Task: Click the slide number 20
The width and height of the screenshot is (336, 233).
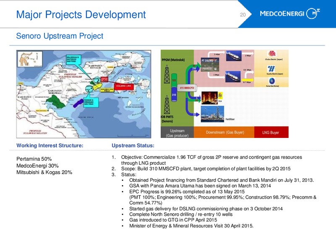Action: point(243,15)
